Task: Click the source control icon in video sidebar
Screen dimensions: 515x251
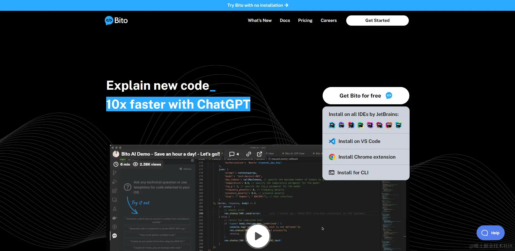Action: point(115,173)
